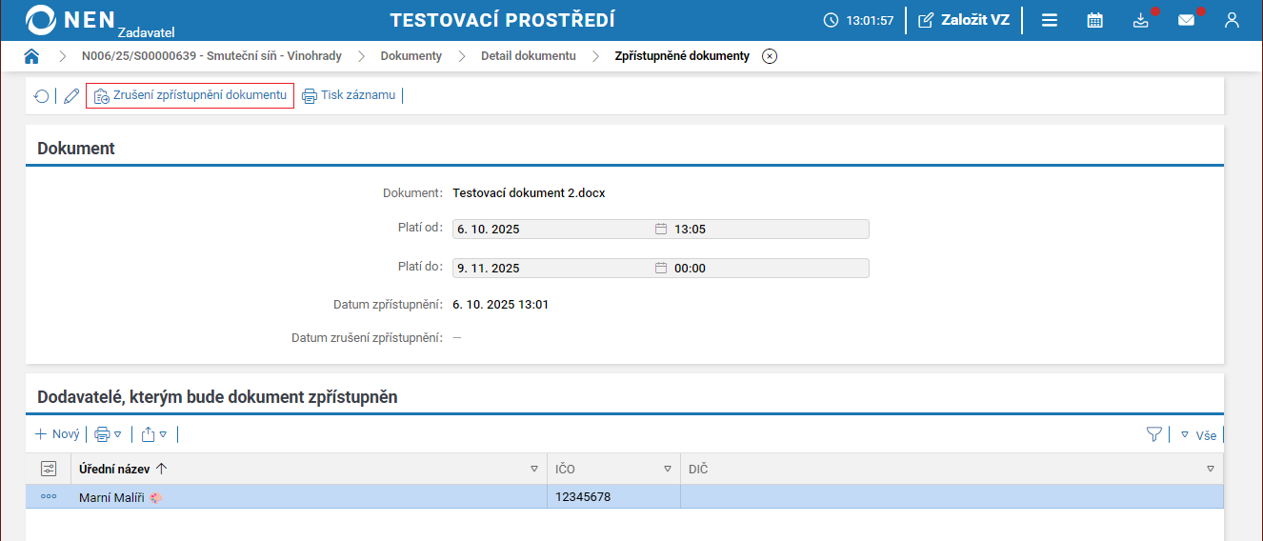Open DIČ column filter arrow
The height and width of the screenshot is (541, 1263).
(x=1211, y=469)
